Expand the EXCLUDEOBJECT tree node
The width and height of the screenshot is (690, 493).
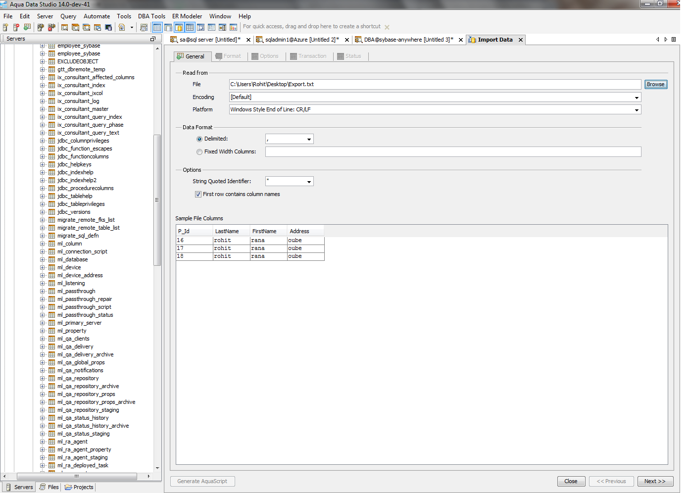coord(43,61)
